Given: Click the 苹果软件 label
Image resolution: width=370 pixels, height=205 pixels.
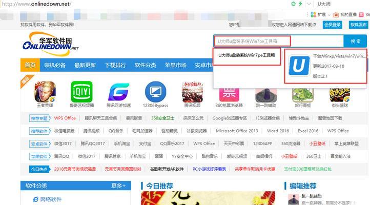Looking at the screenshot, I should pyautogui.click(x=39, y=156).
